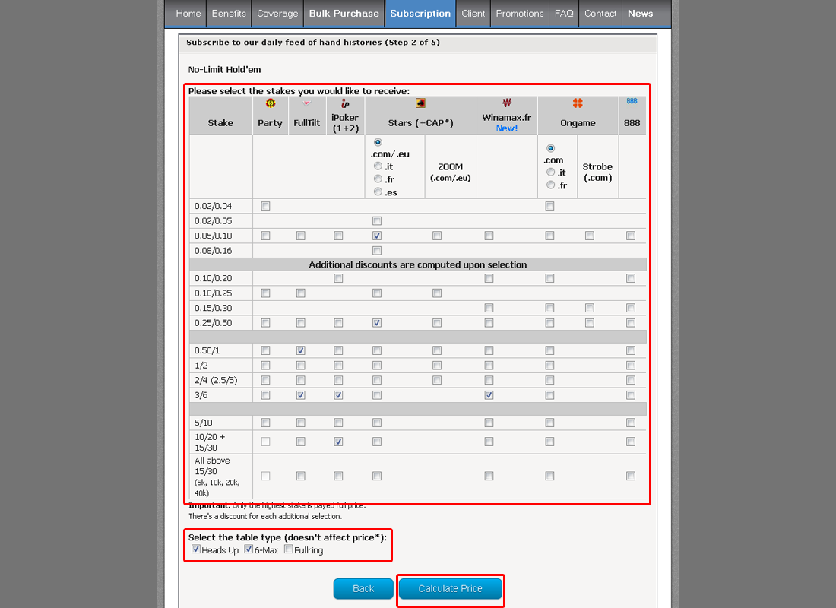Choose the Ongame .fr radio option
Image resolution: width=836 pixels, height=608 pixels.
click(x=551, y=185)
